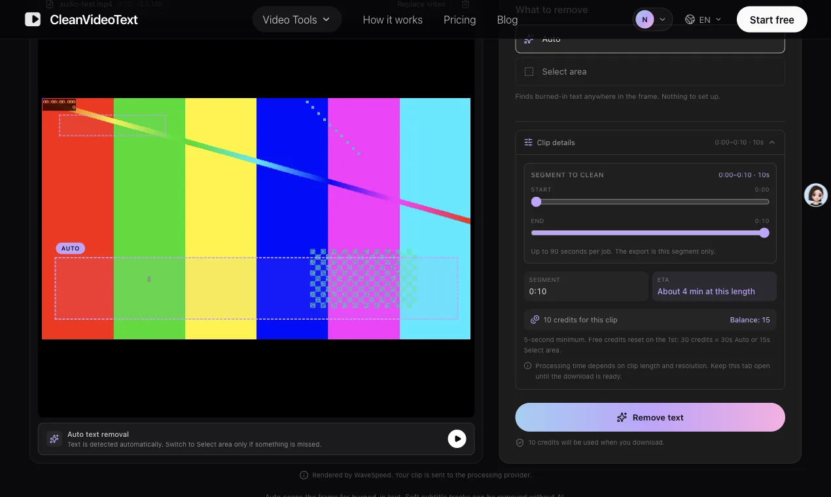
Task: Click the dashed-square Select area icon
Action: [529, 72]
